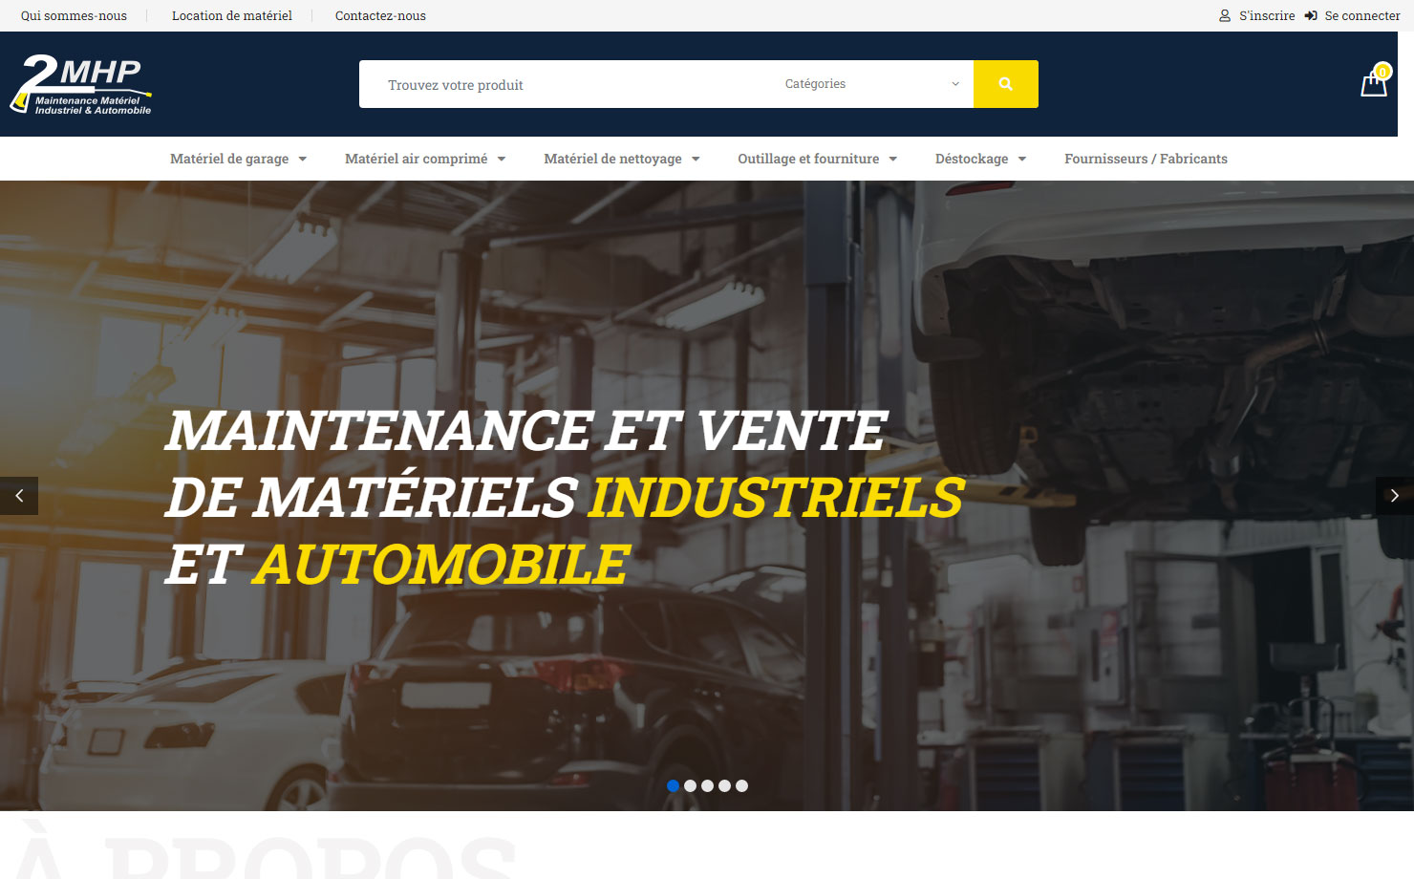
Task: Select the third carousel dot
Action: (x=707, y=785)
